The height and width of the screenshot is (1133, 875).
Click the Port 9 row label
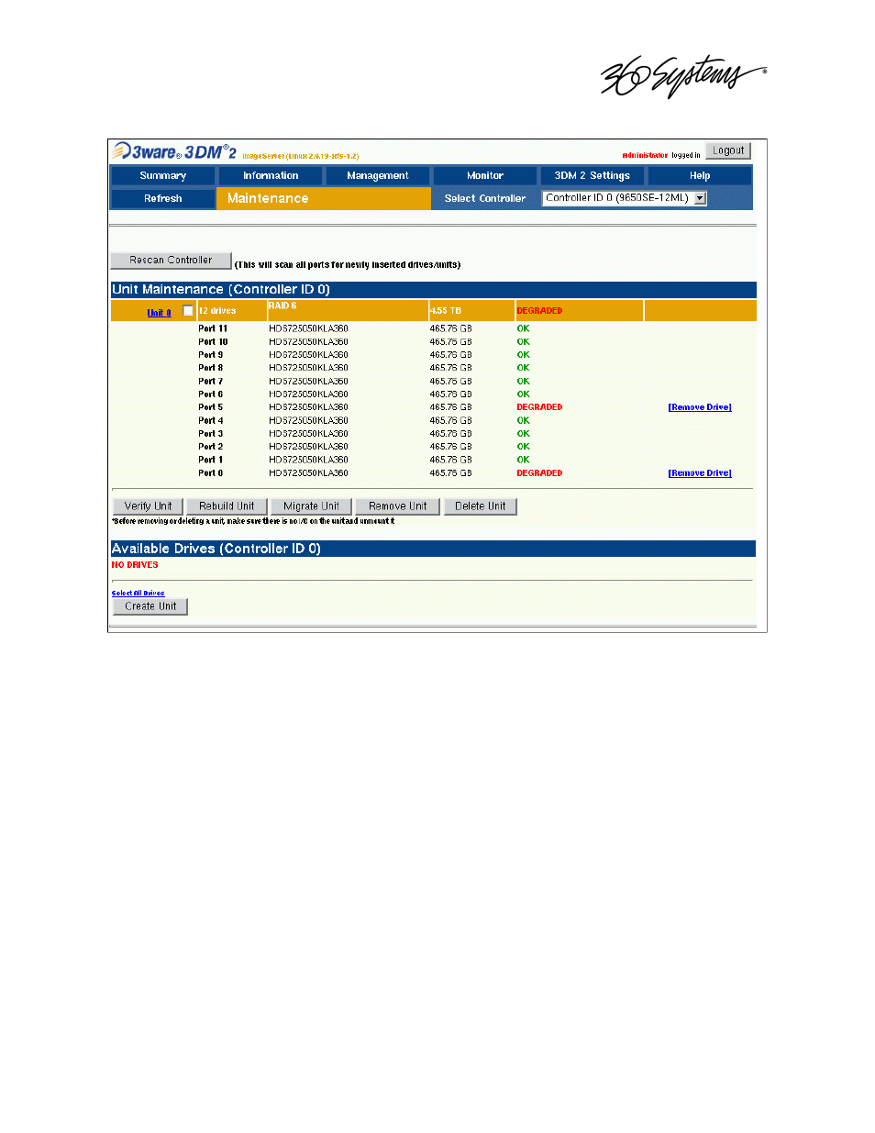tap(211, 355)
